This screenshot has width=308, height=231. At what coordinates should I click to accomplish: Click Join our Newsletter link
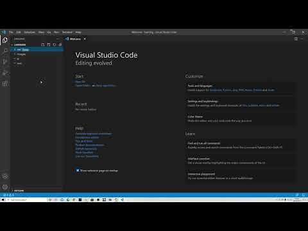87,157
